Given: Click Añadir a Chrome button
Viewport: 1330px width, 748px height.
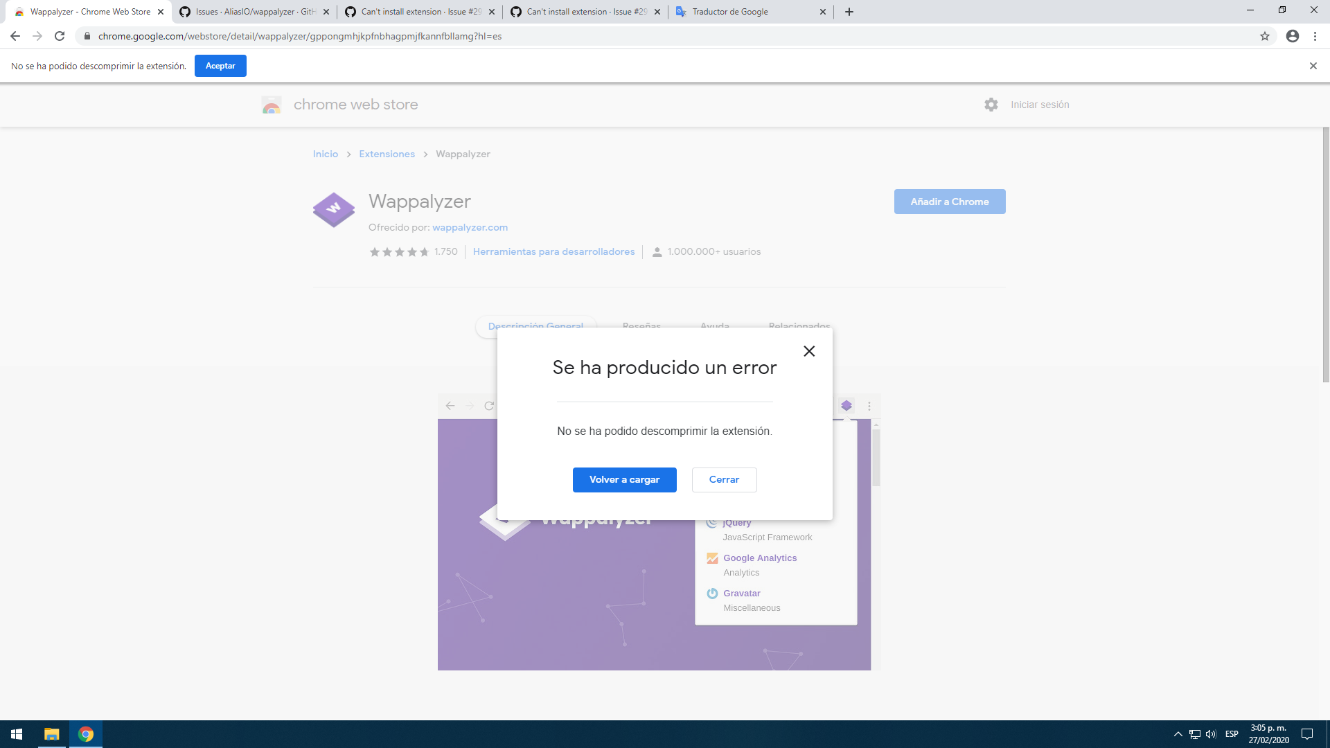Looking at the screenshot, I should tap(950, 202).
